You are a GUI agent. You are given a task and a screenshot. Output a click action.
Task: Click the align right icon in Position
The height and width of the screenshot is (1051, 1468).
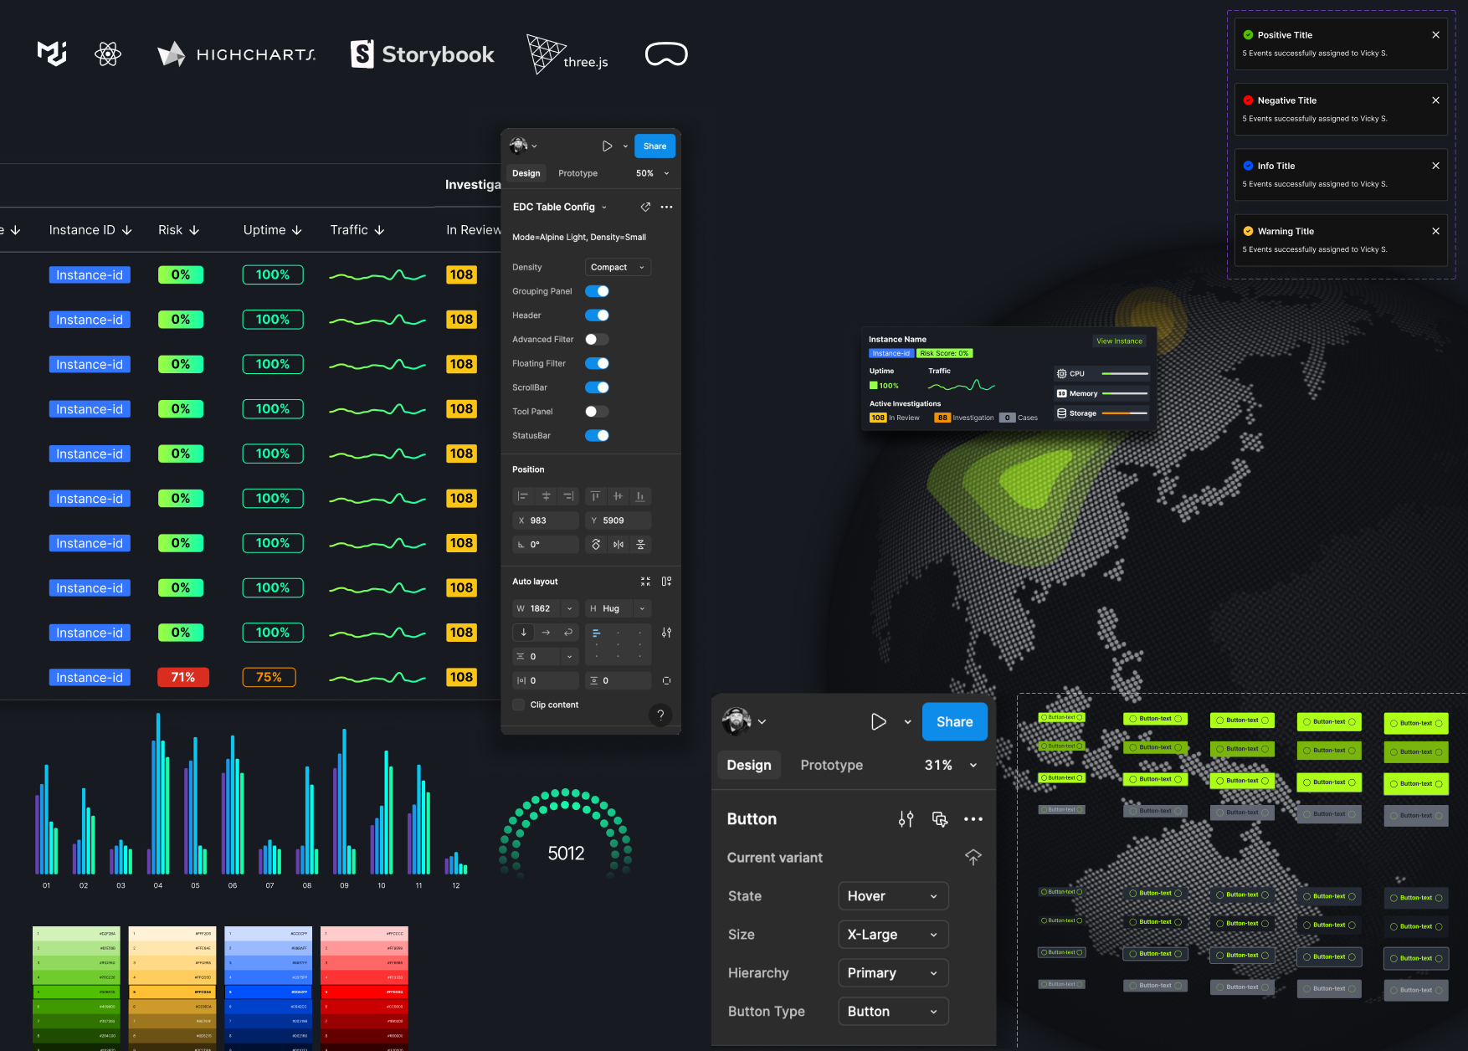click(x=568, y=496)
